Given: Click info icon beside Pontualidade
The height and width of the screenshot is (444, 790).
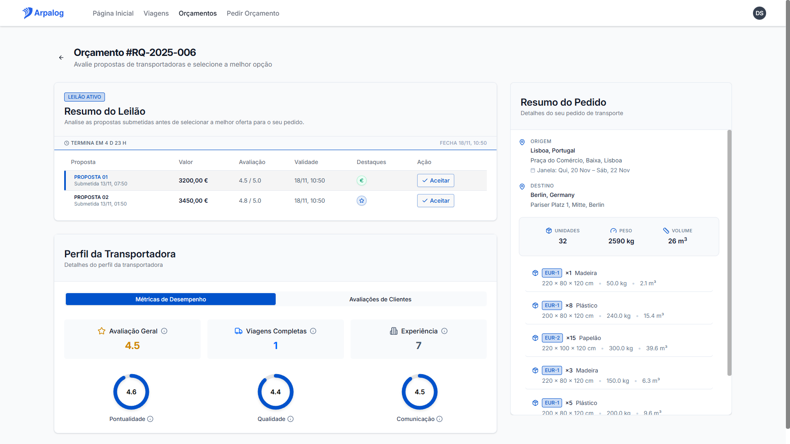Looking at the screenshot, I should pyautogui.click(x=150, y=419).
